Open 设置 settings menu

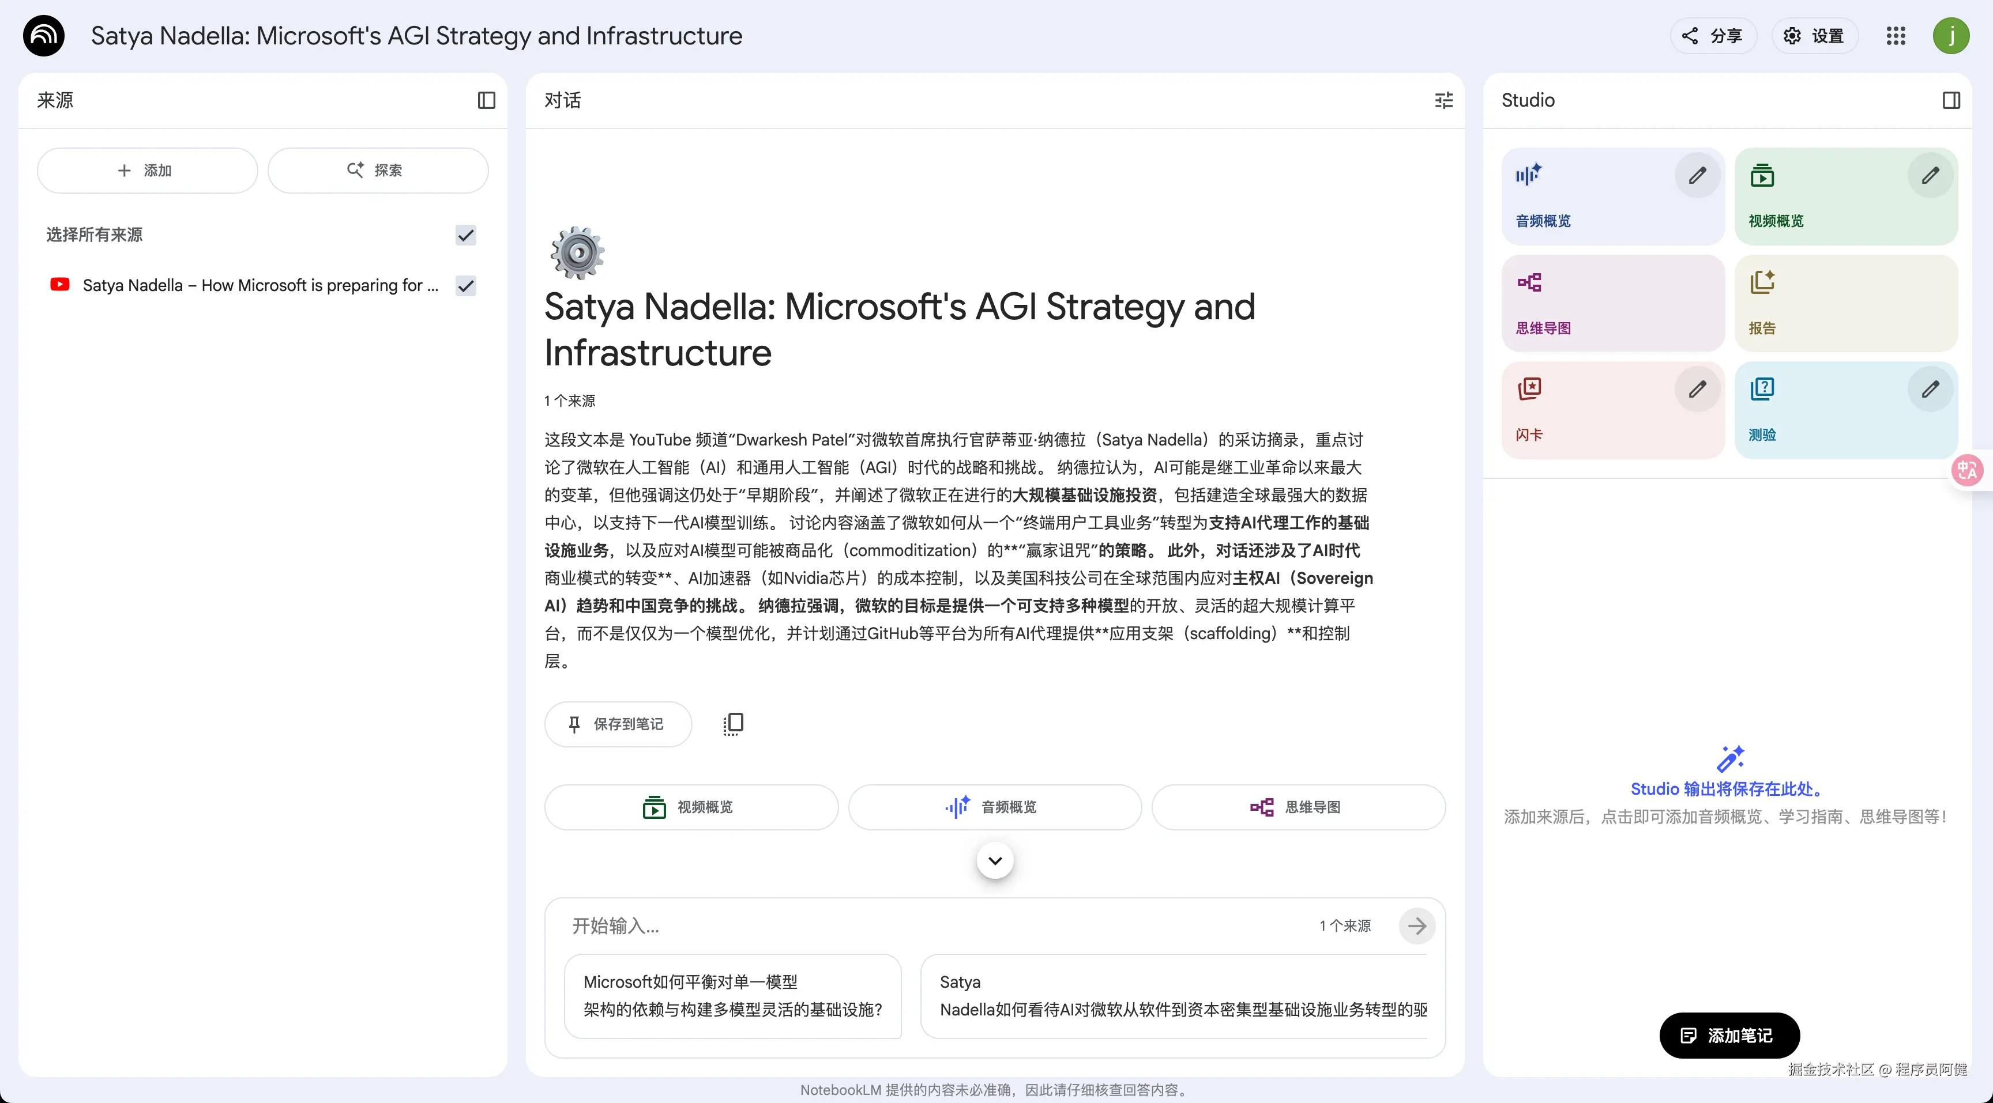coord(1814,36)
